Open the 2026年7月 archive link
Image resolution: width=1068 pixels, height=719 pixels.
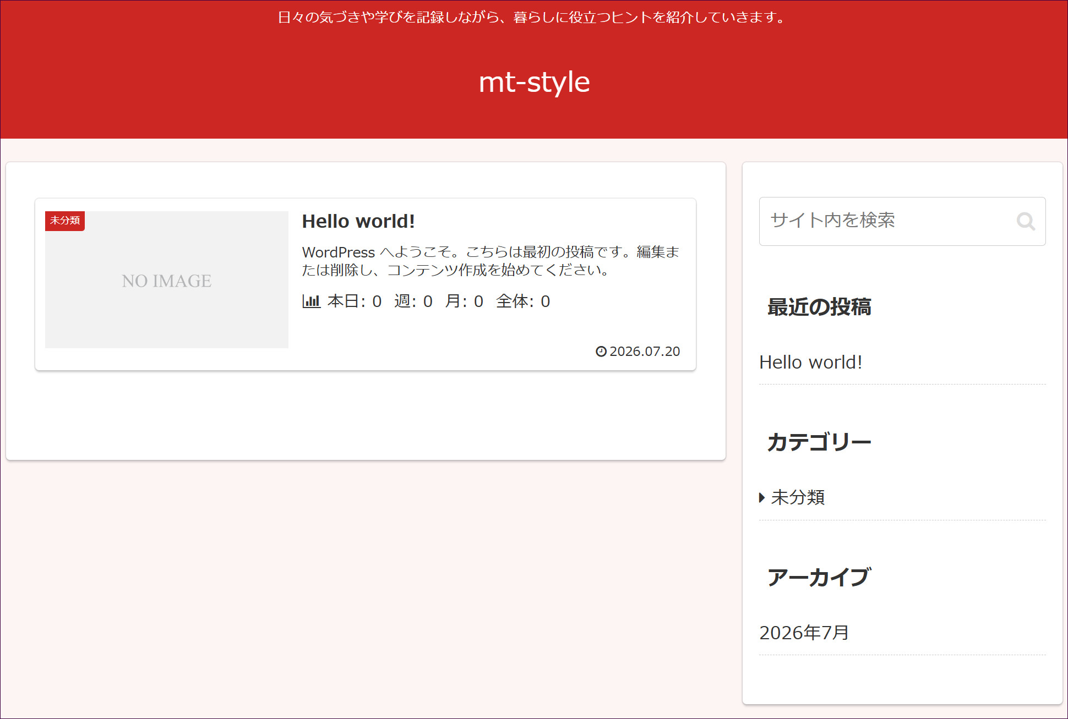(x=804, y=633)
